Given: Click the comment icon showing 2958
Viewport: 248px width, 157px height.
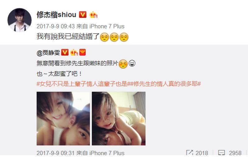Looking at the screenshot, I should 221,153.
